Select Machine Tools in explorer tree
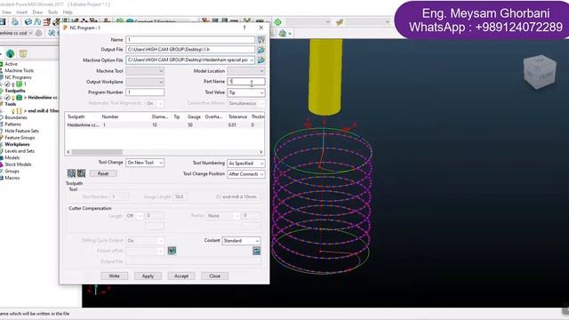This screenshot has width=569, height=320. click(20, 71)
